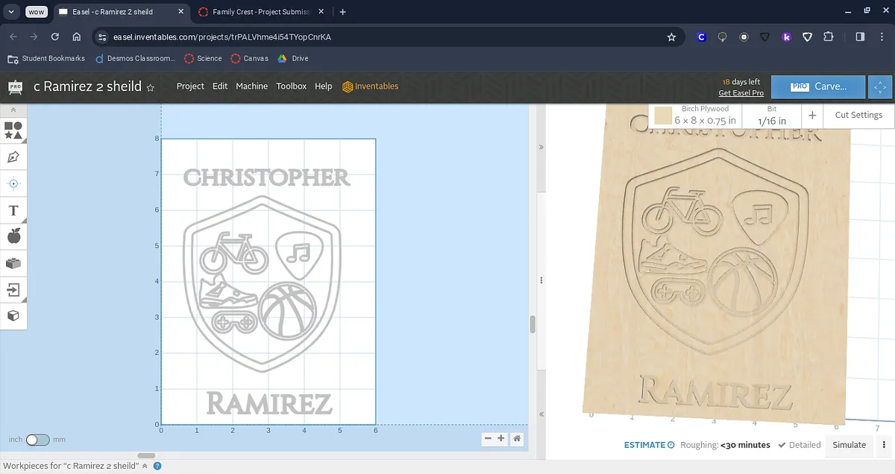Click the Simulate button
This screenshot has width=895, height=474.
point(849,445)
